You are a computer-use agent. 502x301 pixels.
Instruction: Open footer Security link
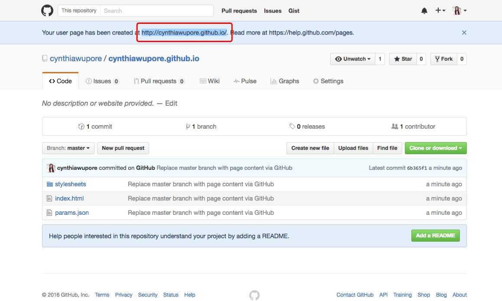pos(147,295)
